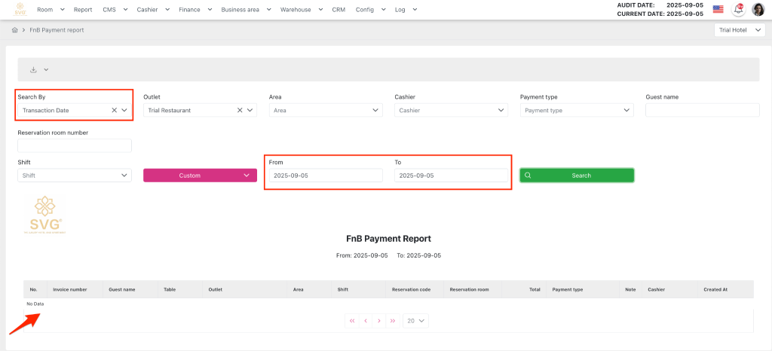Go to the next results page
Viewport: 772px width, 351px height.
378,321
